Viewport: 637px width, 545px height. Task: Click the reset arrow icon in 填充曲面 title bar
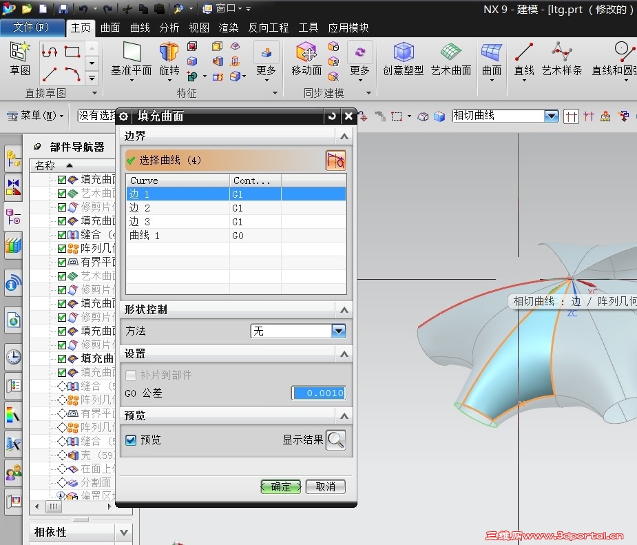(332, 116)
